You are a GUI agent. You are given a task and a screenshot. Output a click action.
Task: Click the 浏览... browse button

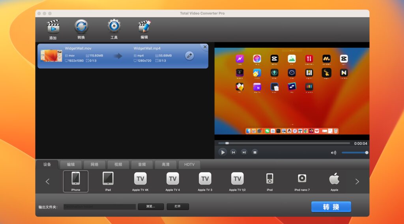tap(151, 207)
